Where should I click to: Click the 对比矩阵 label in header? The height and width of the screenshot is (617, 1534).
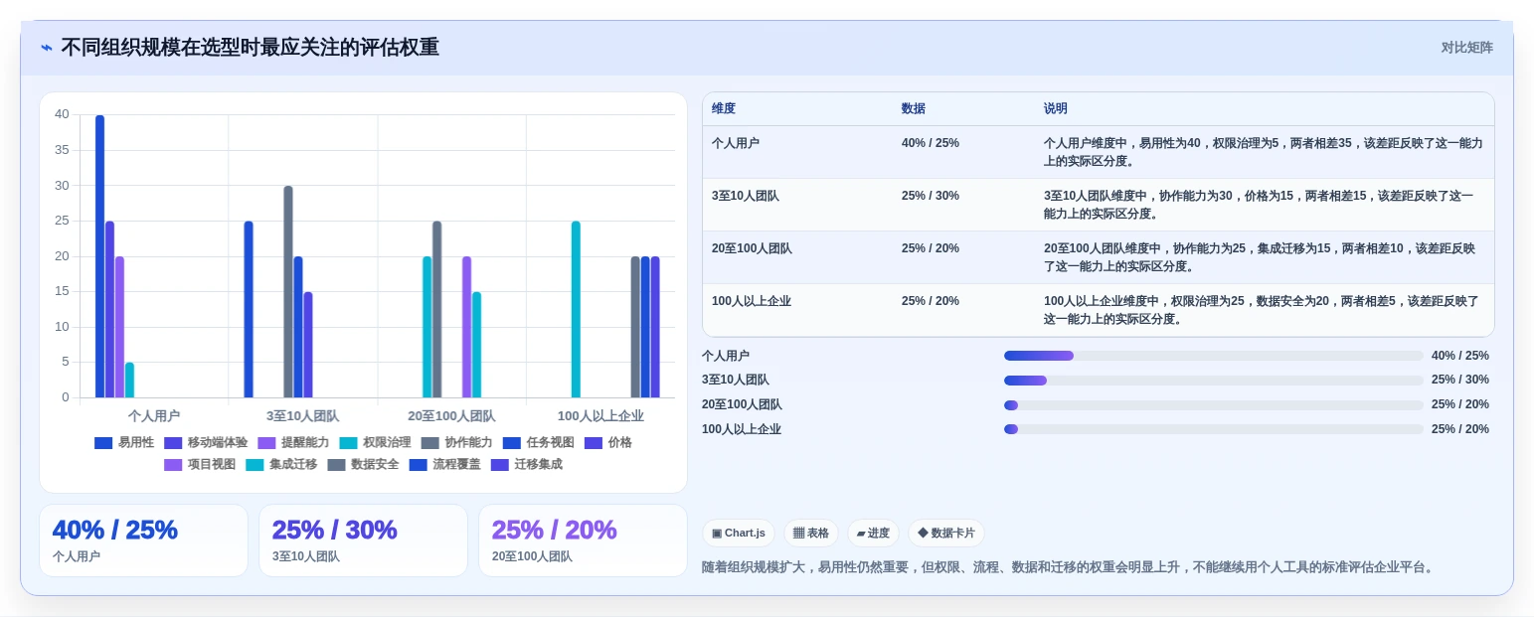click(x=1467, y=48)
